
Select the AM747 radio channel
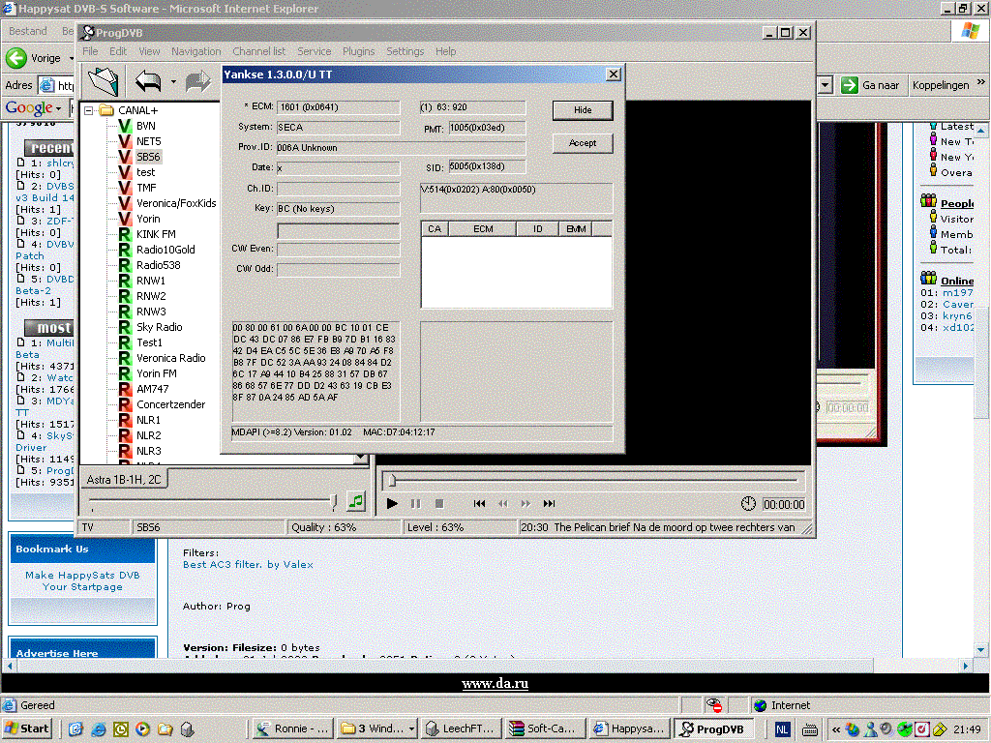[x=152, y=389]
